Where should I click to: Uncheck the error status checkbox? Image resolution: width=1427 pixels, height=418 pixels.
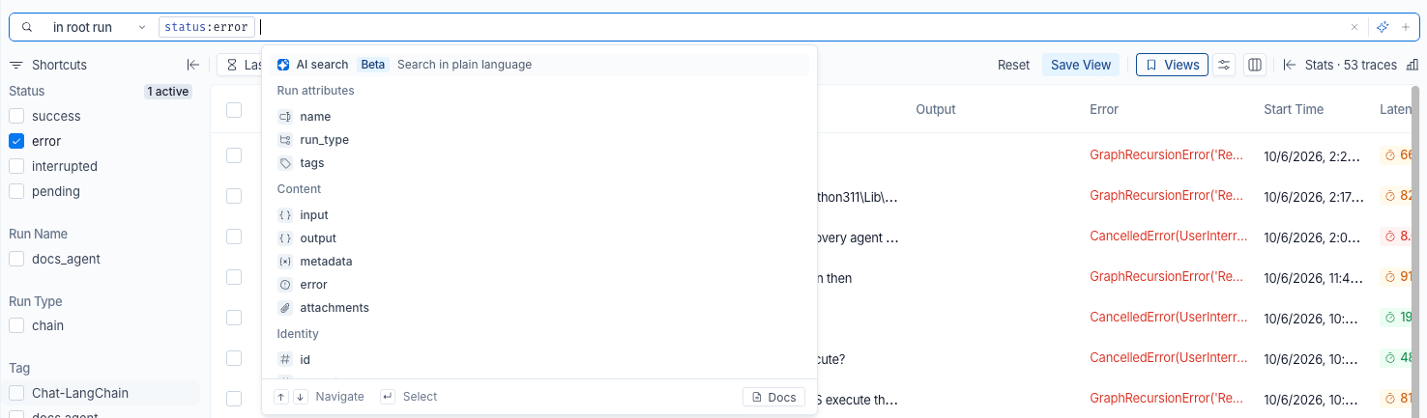point(16,141)
